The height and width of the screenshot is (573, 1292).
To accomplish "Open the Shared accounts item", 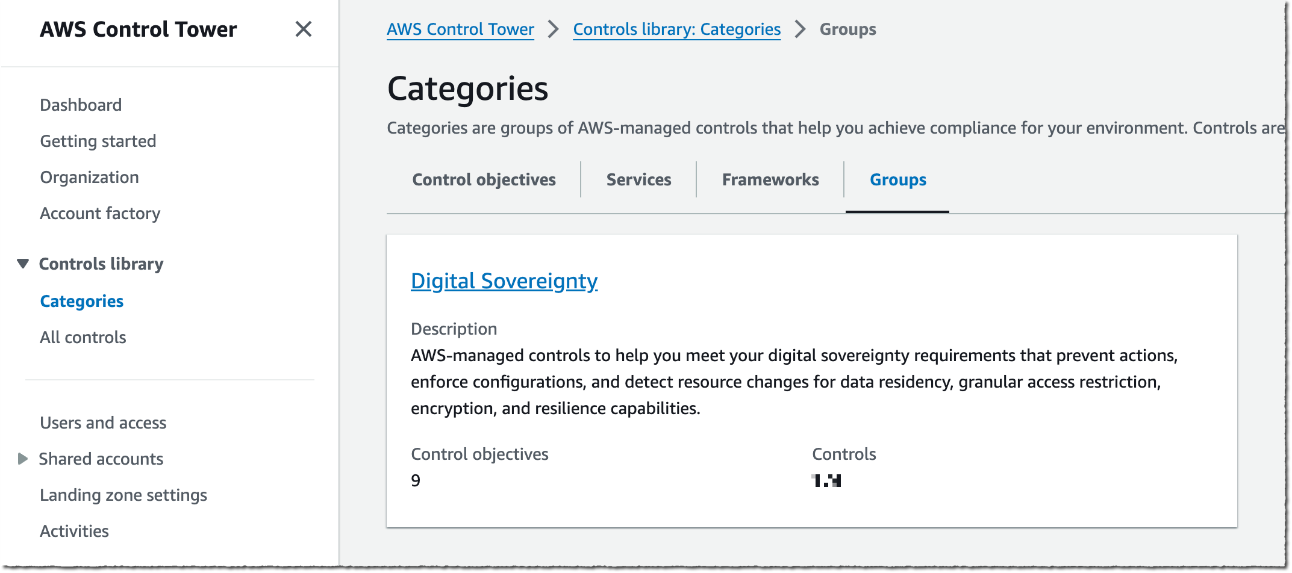I will pos(101,459).
